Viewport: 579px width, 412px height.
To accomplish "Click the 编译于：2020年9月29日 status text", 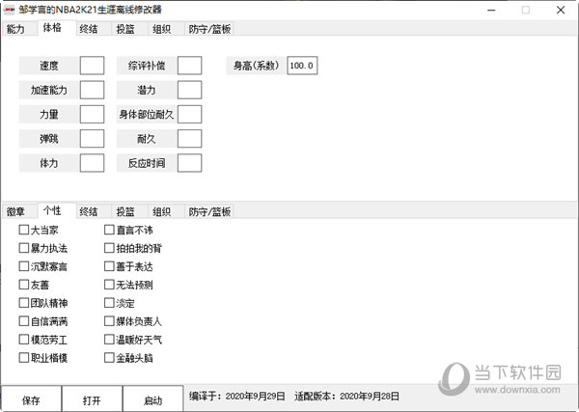I will (x=237, y=397).
